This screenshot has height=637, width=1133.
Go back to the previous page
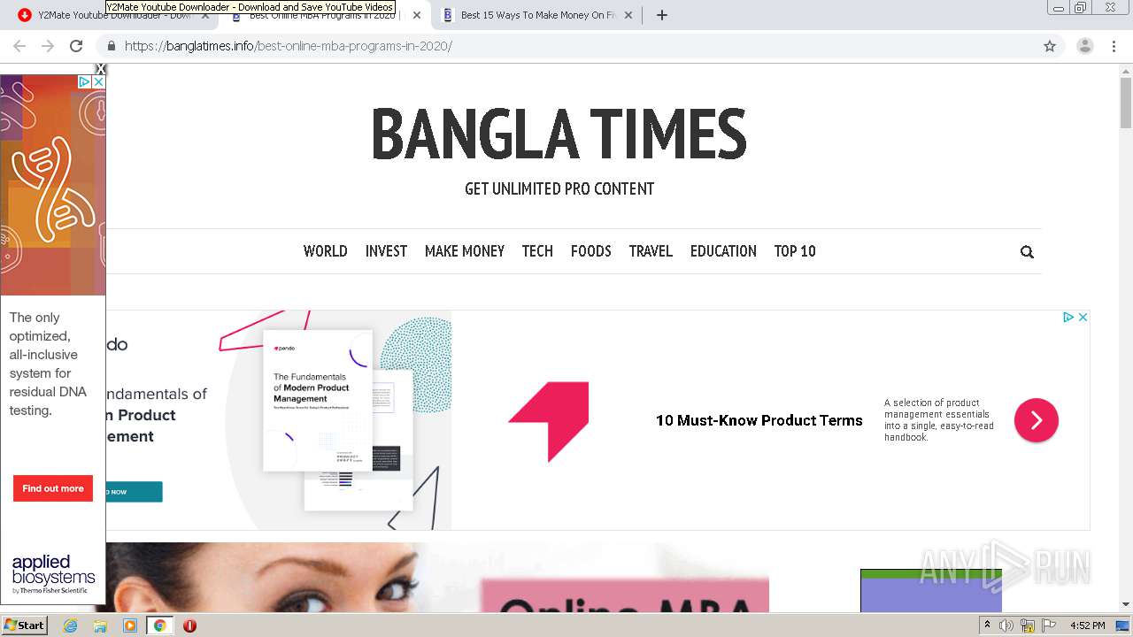[x=19, y=46]
